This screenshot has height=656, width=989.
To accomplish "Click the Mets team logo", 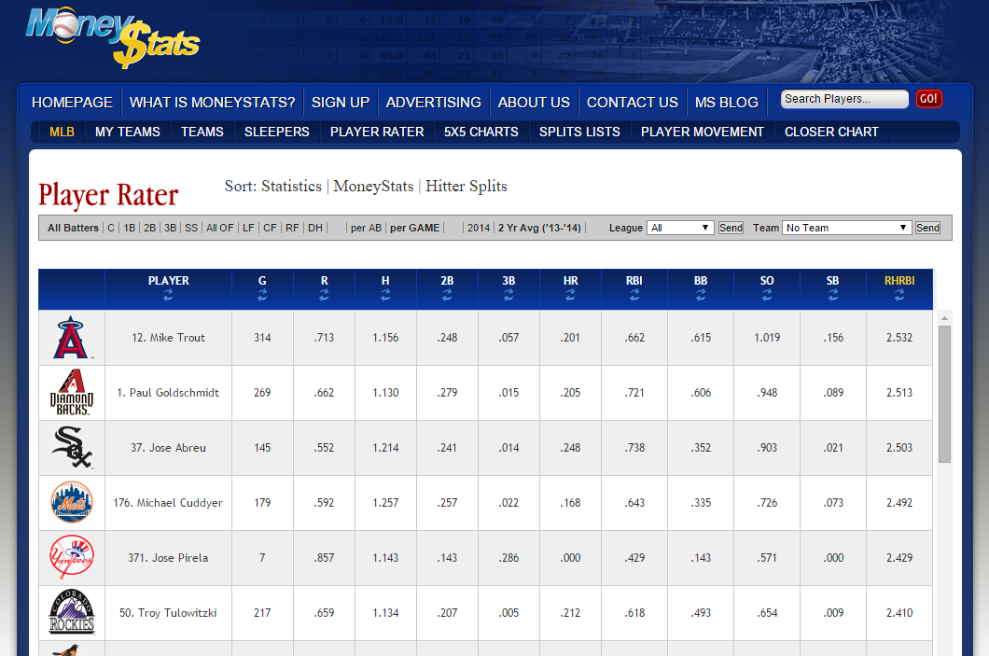I will (x=71, y=502).
